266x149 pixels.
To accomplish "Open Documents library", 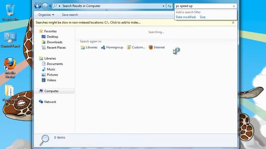I will (55, 64).
